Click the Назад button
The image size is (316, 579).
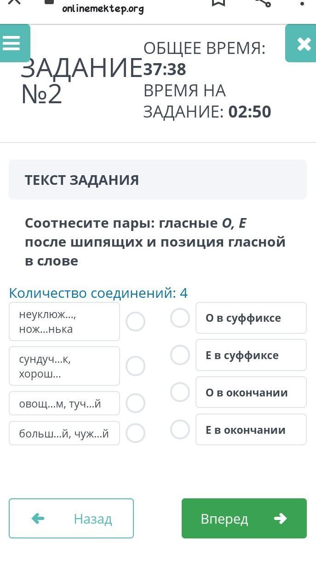[x=71, y=519]
